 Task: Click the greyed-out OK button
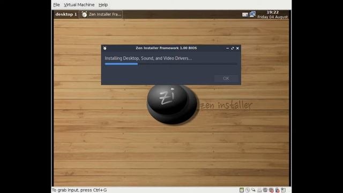coord(226,78)
